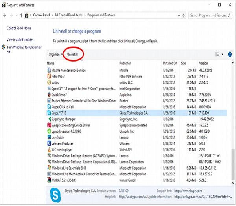236x206 pixels.
Task: Click the Synaptics Incorporated publisher text
Action: 133,125
